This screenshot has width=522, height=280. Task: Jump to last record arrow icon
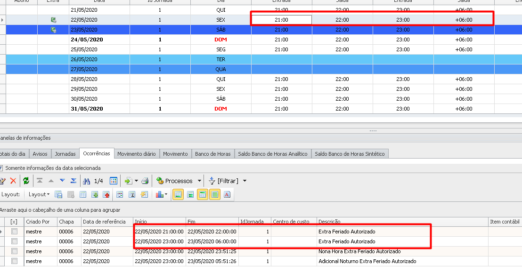coord(73,181)
